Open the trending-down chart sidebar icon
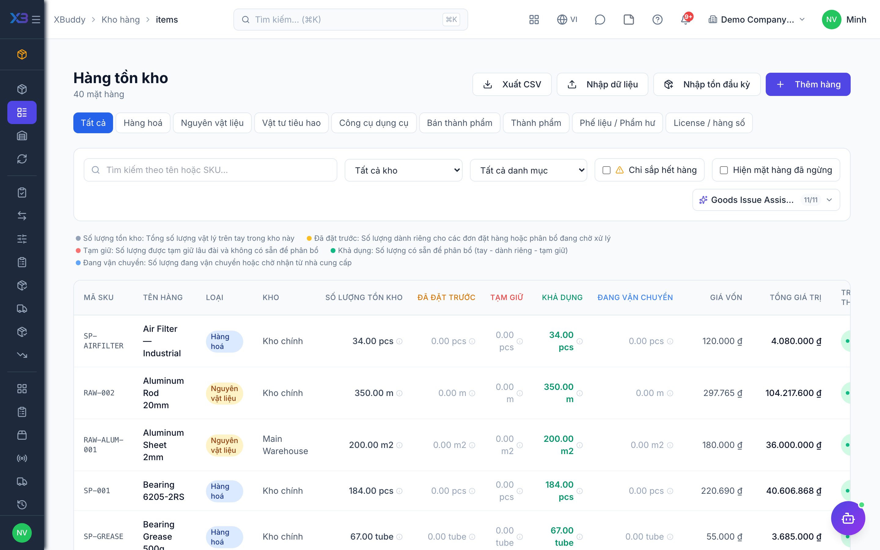 [x=22, y=355]
